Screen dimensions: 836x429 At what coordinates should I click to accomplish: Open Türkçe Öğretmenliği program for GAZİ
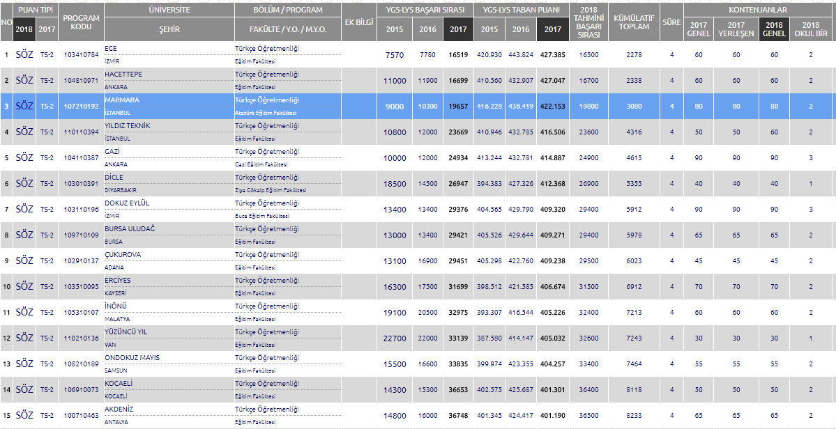[x=266, y=151]
